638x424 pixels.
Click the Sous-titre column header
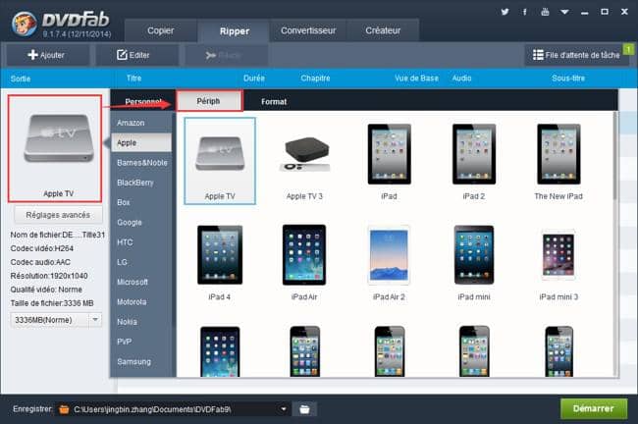point(568,79)
